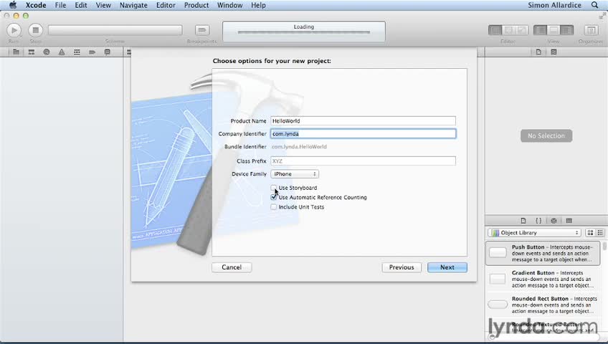
Task: Show the File Template library icon
Action: [523, 221]
